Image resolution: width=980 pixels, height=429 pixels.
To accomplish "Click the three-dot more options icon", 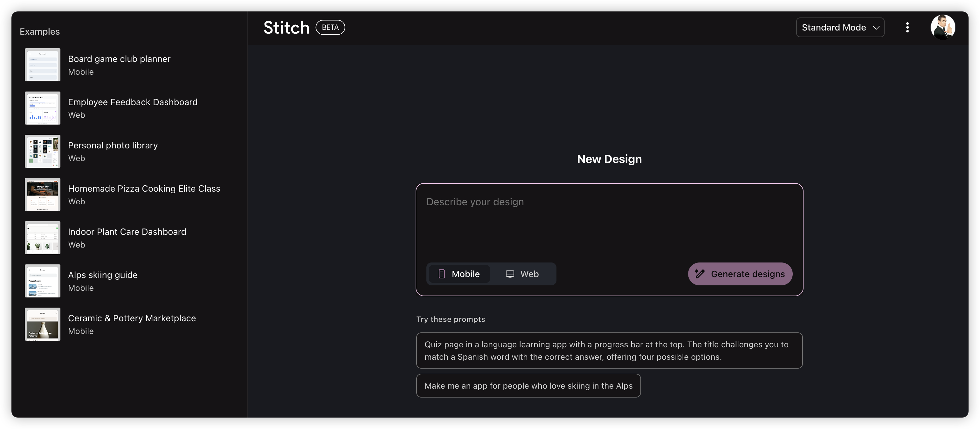I will (907, 27).
